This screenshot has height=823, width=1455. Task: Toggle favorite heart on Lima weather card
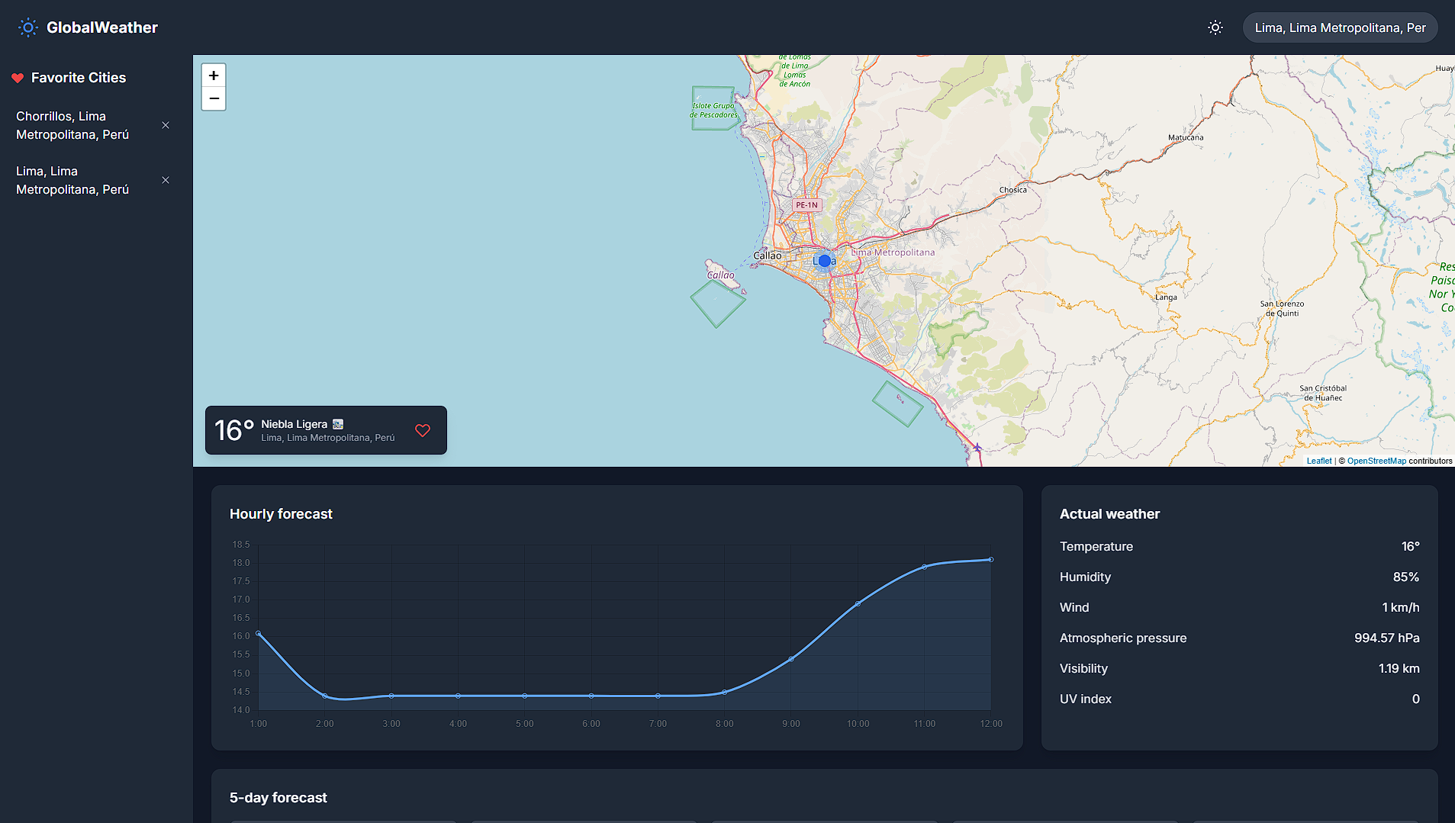click(x=423, y=430)
